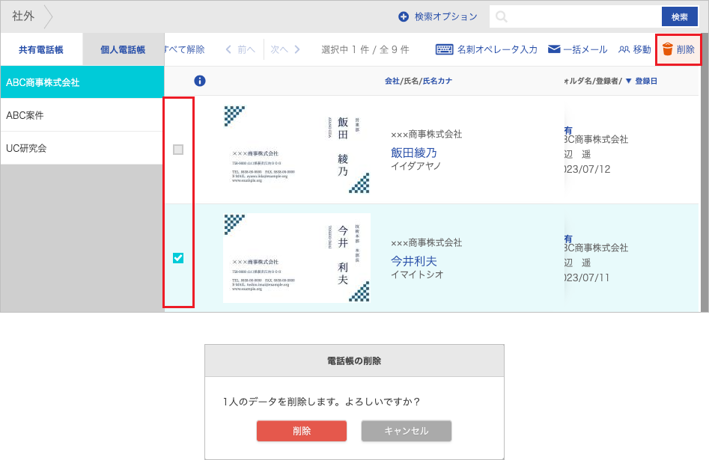Uncheck the checkbox for 今井利夫's card
The image size is (709, 460).
pos(177,258)
